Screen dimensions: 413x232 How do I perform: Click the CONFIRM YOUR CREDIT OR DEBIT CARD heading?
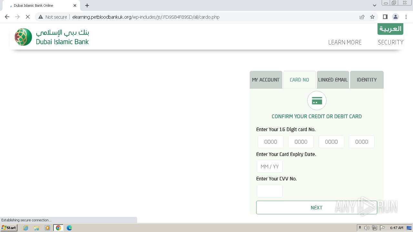tap(317, 116)
